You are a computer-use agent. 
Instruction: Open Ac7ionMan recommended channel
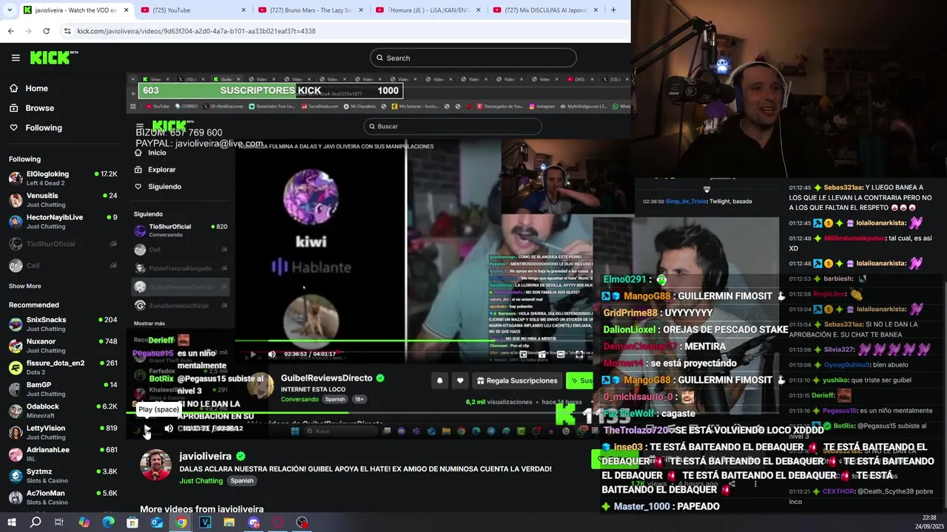pos(63,497)
